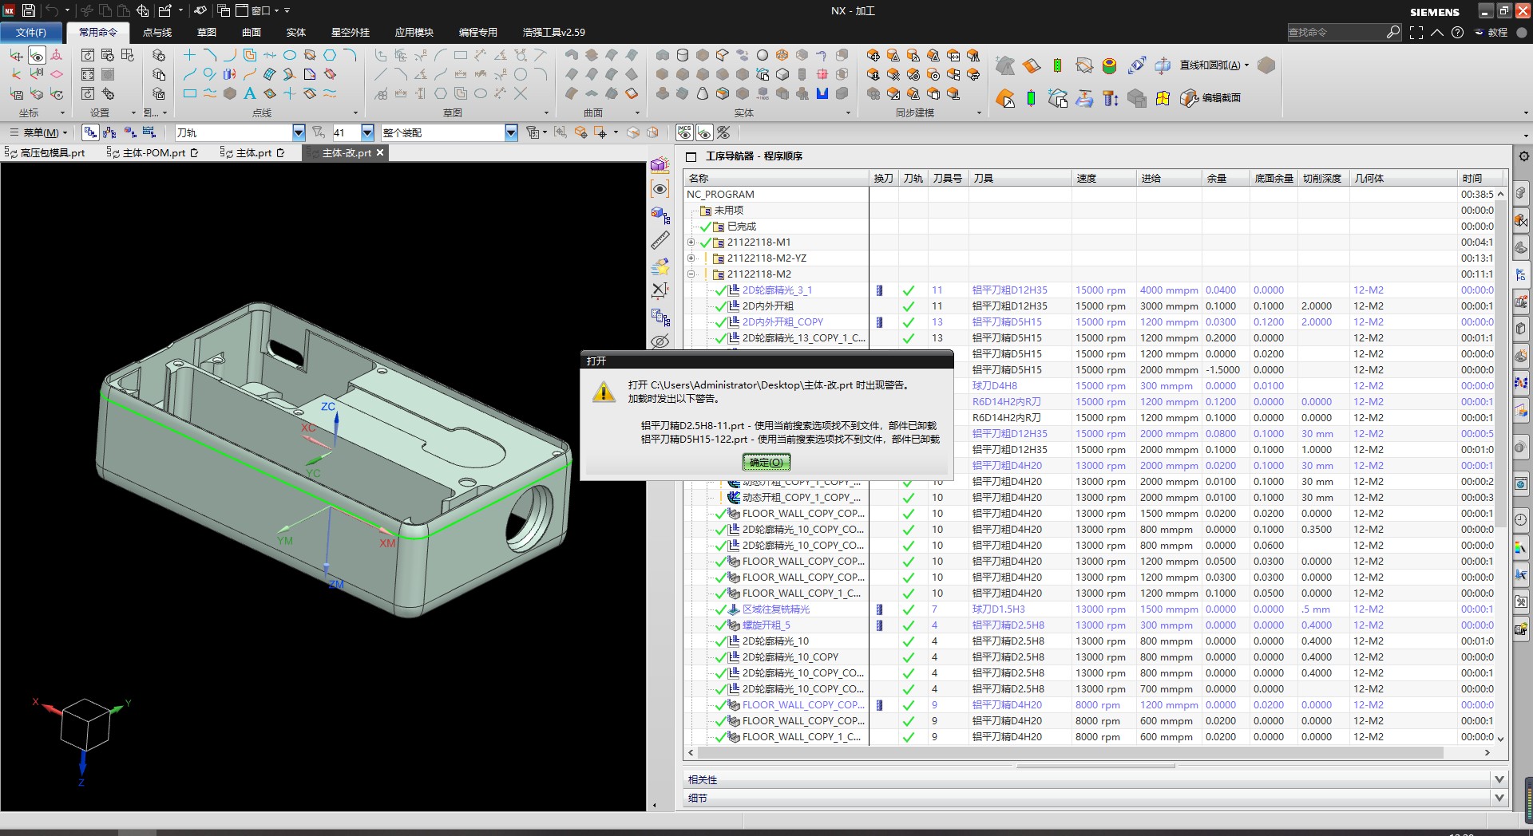Check the box beside 工序导航器 title
The width and height of the screenshot is (1533, 836).
[691, 156]
